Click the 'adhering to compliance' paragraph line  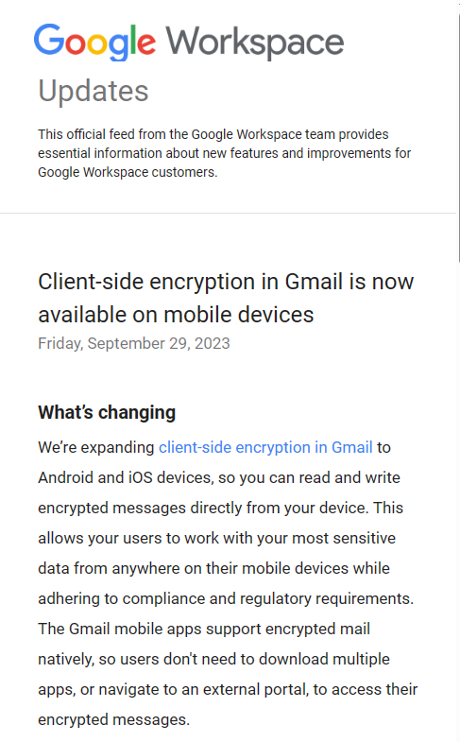226,598
